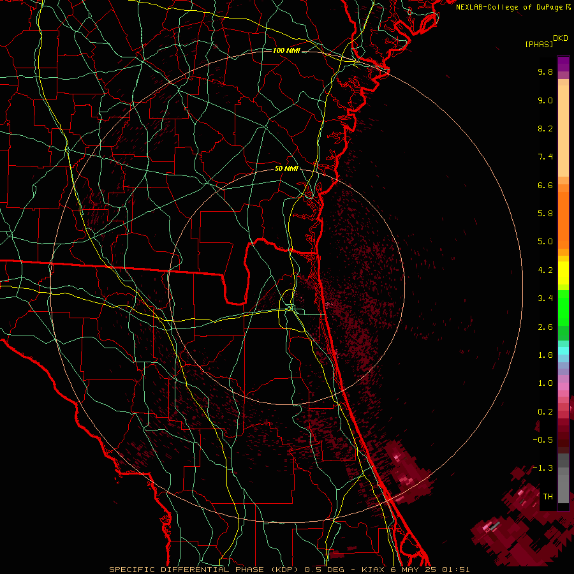574x574 pixels.
Task: Click the 100 NMI range ring label
Action: [x=286, y=50]
